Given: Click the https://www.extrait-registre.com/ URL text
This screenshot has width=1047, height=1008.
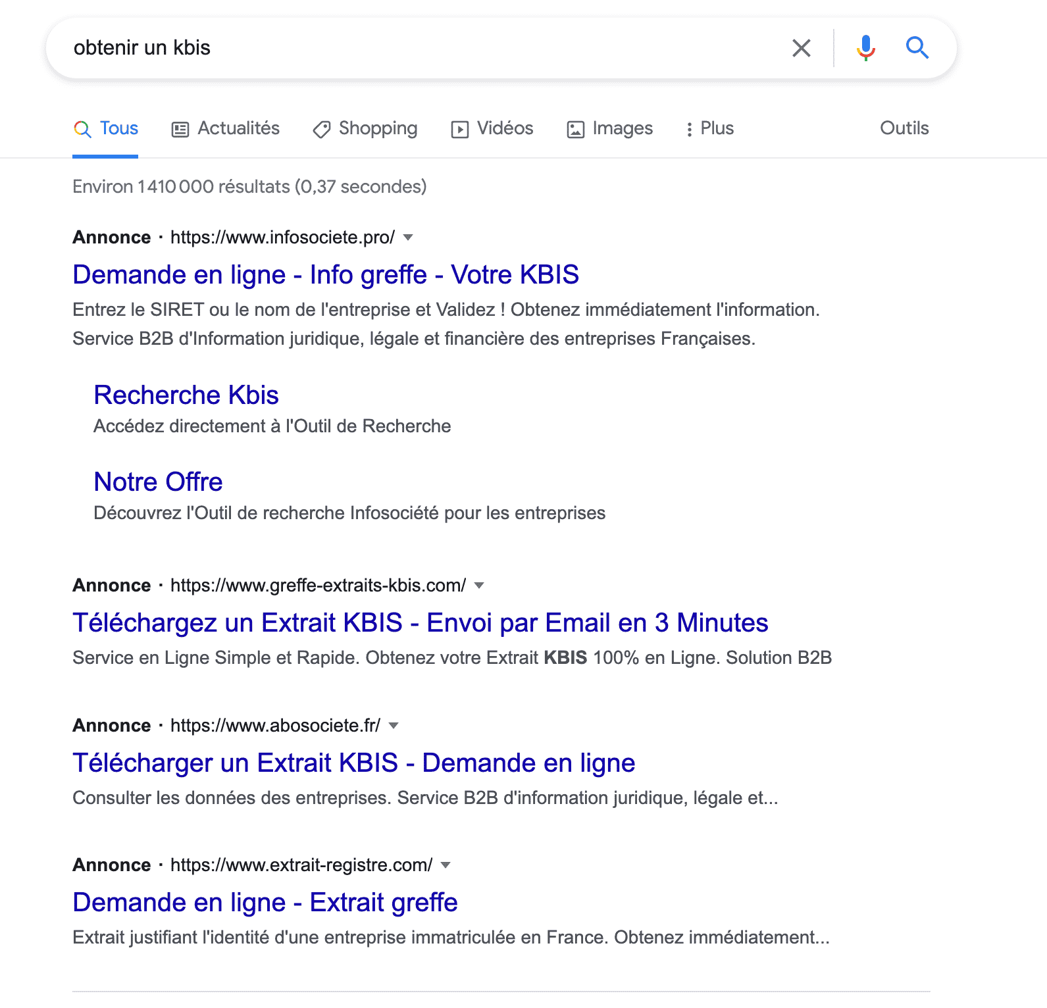Looking at the screenshot, I should pos(301,865).
